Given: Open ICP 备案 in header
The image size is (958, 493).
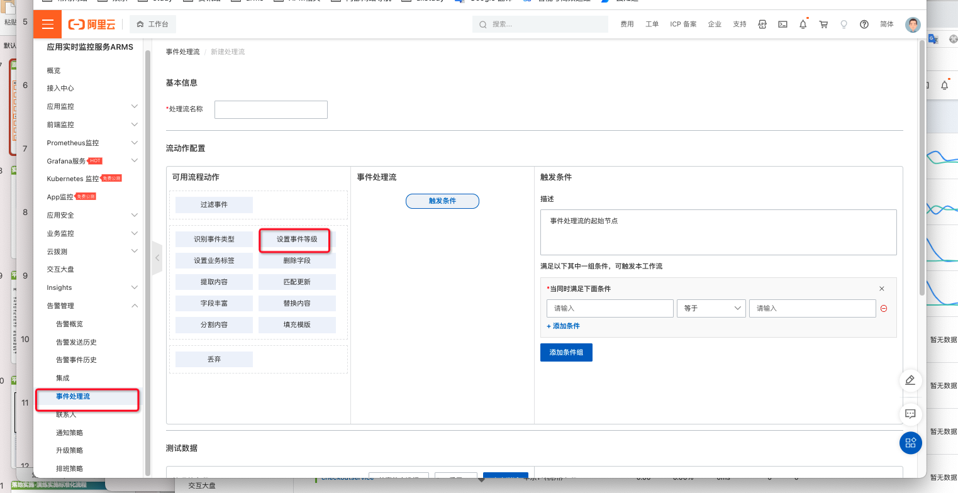Looking at the screenshot, I should 683,25.
